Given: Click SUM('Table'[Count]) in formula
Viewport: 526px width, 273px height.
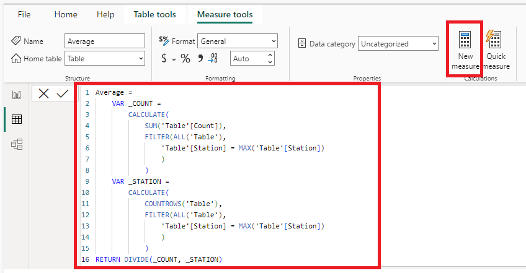Looking at the screenshot, I should 185,126.
